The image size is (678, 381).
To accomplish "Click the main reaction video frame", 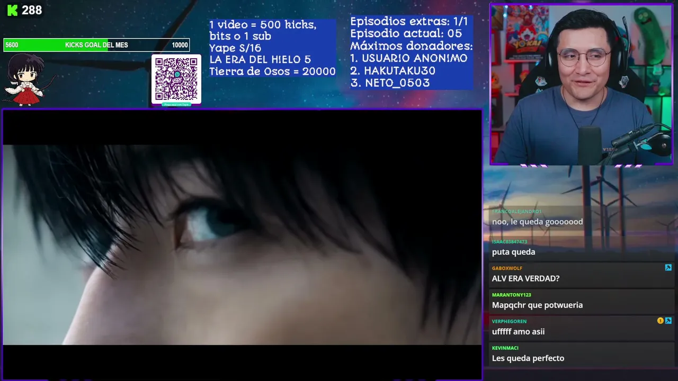I will (243, 244).
